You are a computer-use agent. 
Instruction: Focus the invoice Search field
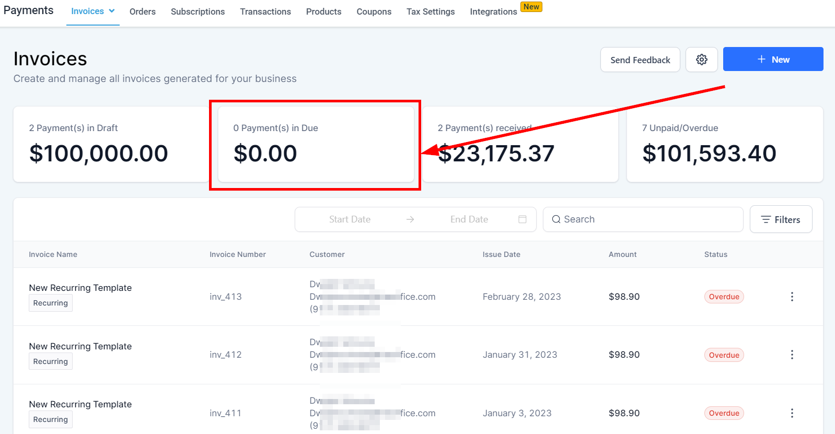pos(648,219)
